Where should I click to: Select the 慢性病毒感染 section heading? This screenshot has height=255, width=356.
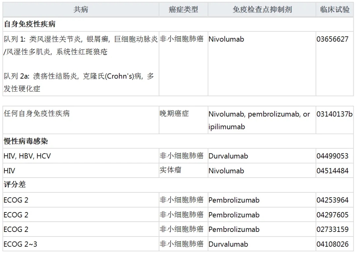(26, 141)
